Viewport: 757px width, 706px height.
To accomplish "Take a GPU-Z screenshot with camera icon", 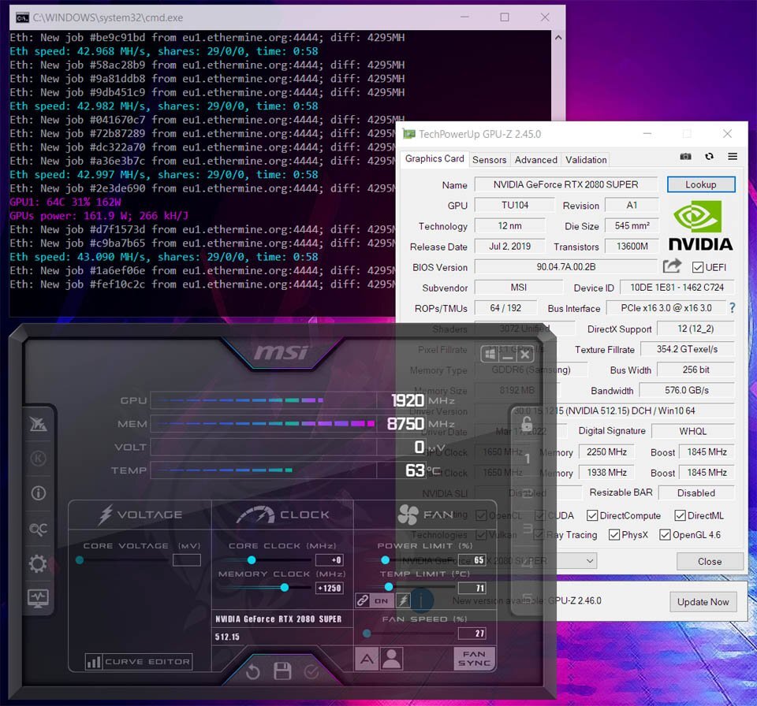I will [685, 156].
